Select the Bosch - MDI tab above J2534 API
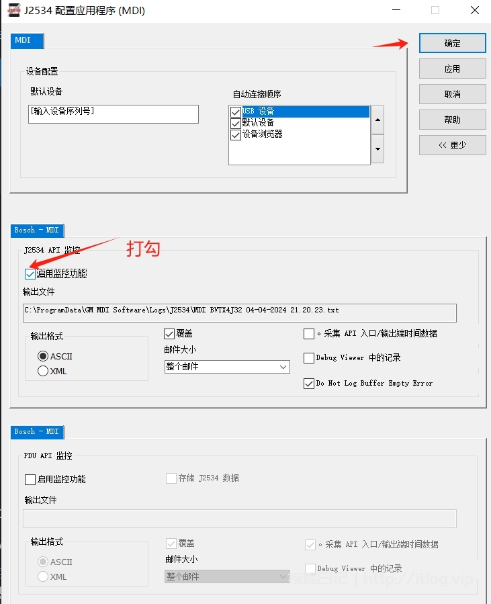This screenshot has height=604, width=491. coord(37,230)
